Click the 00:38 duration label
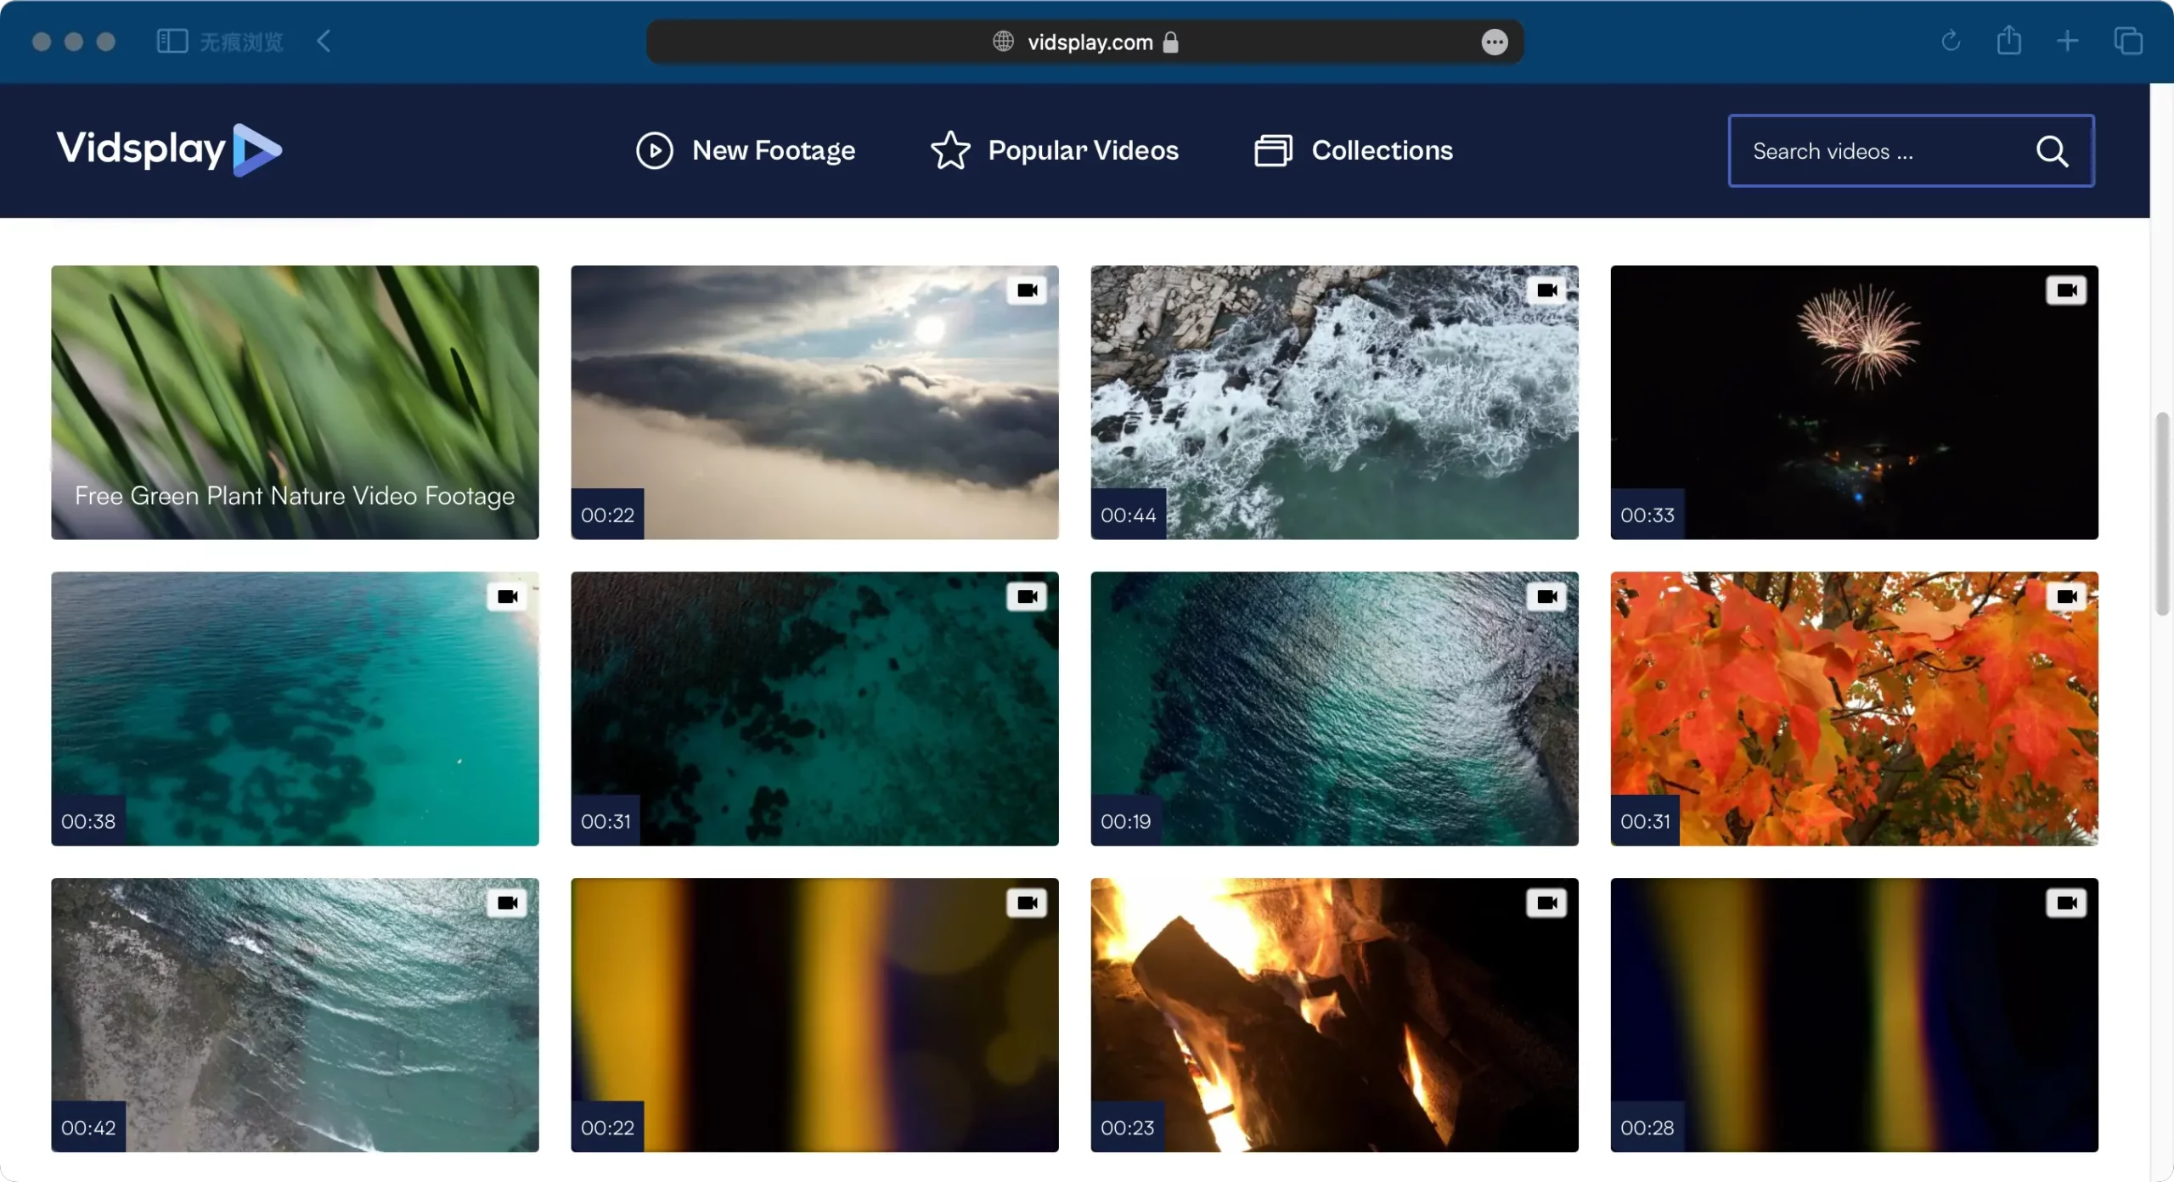The image size is (2174, 1182). click(88, 821)
